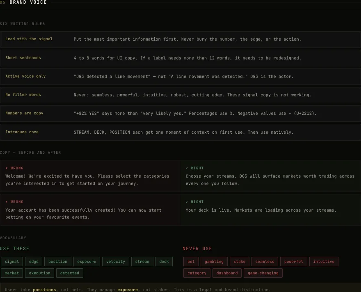Click the green "detected" chip
This screenshot has height=292, width=361.
point(69,273)
